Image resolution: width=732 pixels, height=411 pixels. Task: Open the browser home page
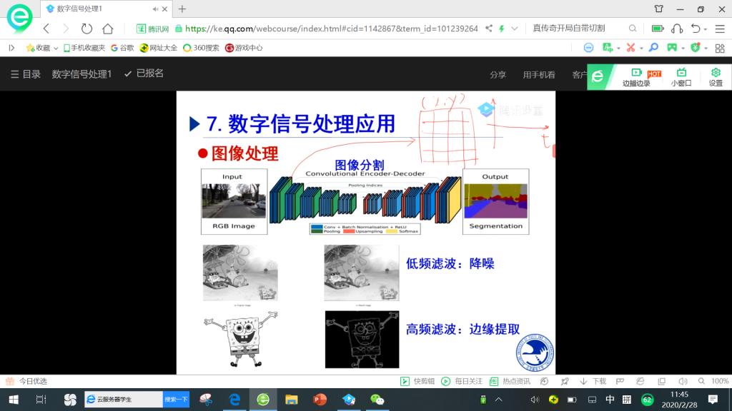pyautogui.click(x=108, y=29)
